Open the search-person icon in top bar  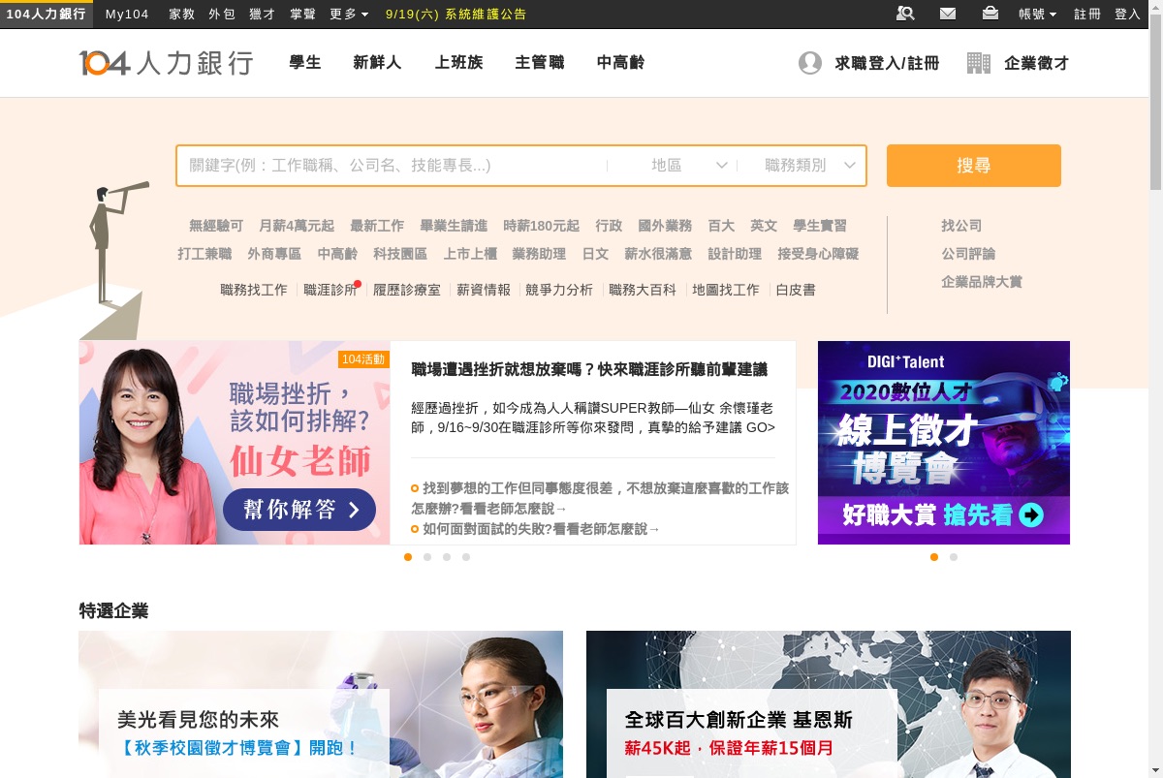[905, 14]
